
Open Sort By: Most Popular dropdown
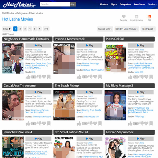pos(127,29)
